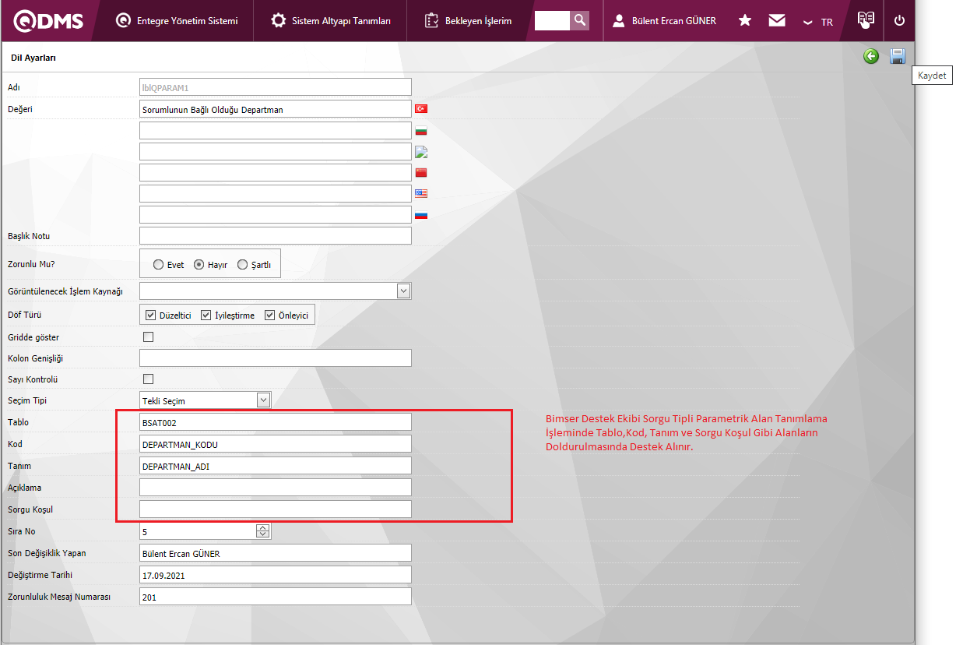Viewport: 956px width, 645px height.
Task: Click the Sorgu Koşul input field
Action: (x=276, y=509)
